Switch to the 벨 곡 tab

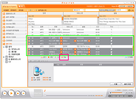coord(21,6)
